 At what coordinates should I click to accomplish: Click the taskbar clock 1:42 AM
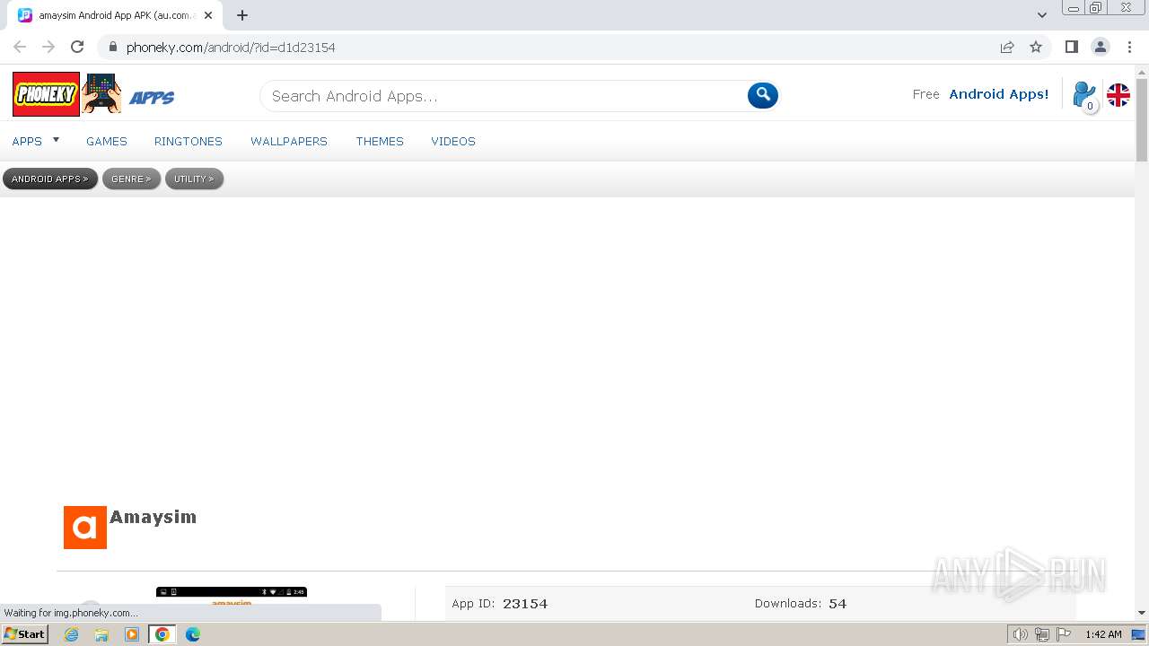click(x=1103, y=634)
